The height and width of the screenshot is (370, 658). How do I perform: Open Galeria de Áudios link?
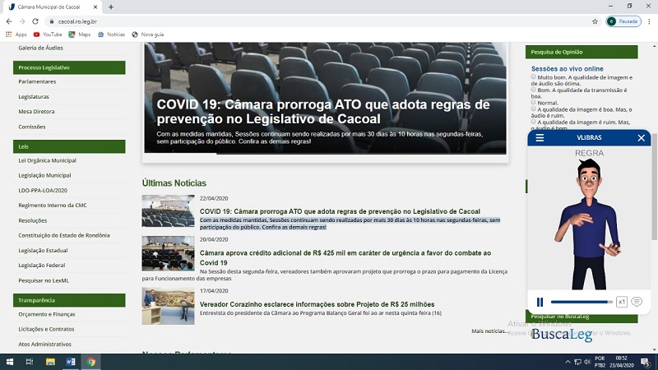(x=40, y=48)
